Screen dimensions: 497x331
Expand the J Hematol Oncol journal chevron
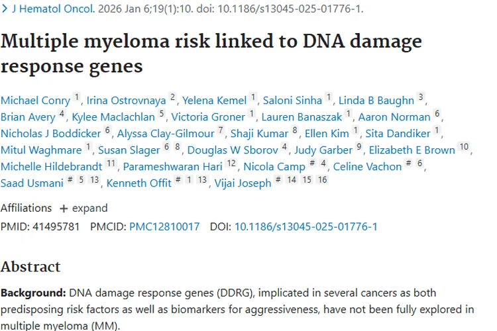pyautogui.click(x=5, y=9)
